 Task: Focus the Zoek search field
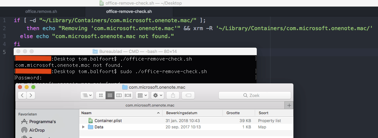click(254, 95)
